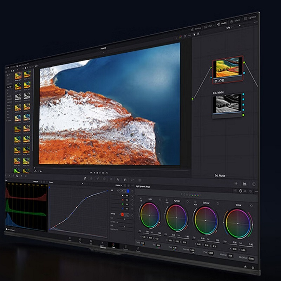
Task: Toggle the Nodes panel button
Action: pyautogui.click(x=222, y=24)
